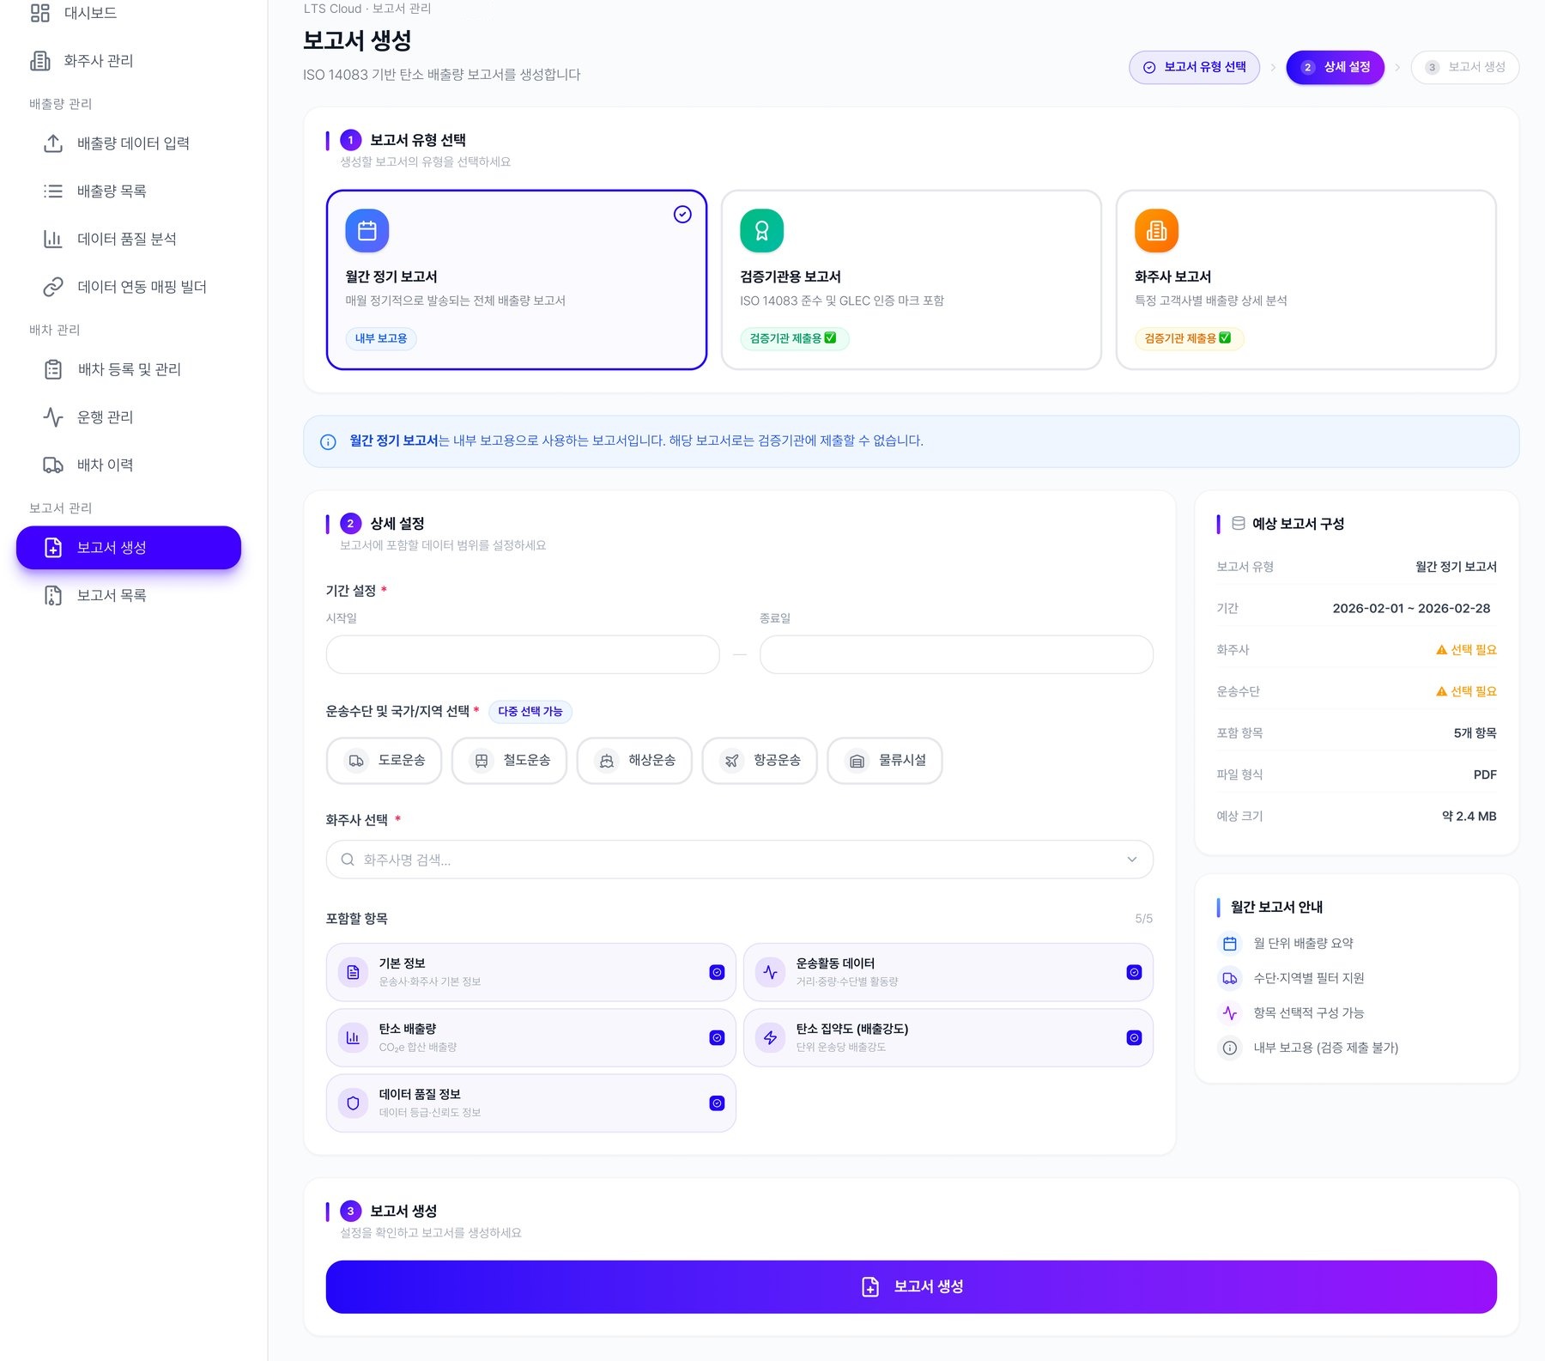
Task: Go to 보고서 유형 선택 step tab
Action: 1195,67
